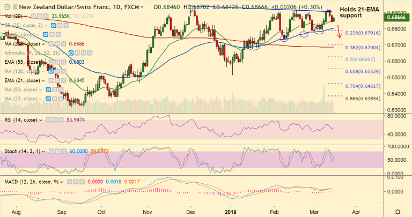Click the 2019 label on time axis

(x=231, y=212)
